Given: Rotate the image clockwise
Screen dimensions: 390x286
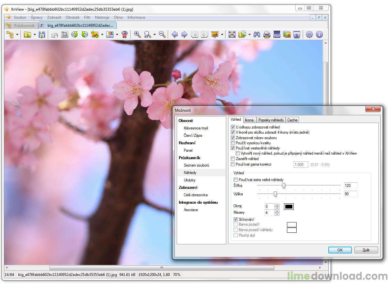Looking at the screenshot, I should click(x=85, y=34).
